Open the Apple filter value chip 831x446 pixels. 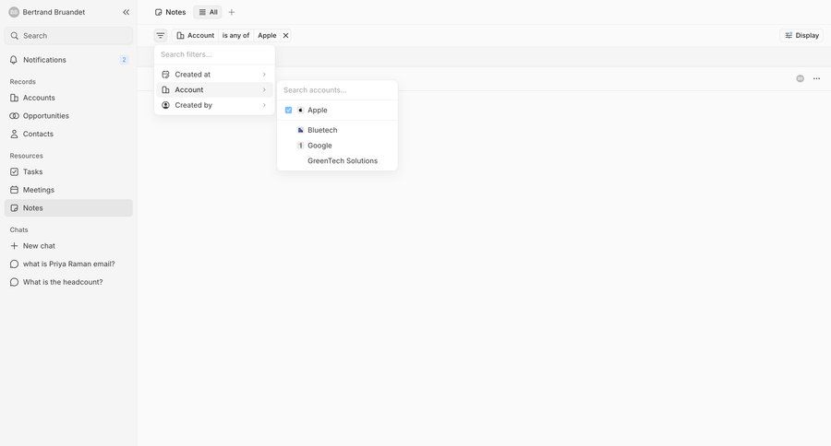point(267,35)
